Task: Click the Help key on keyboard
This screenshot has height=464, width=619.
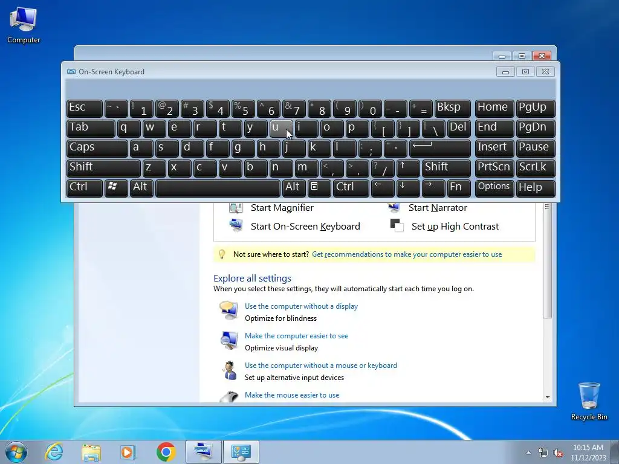Action: 536,187
